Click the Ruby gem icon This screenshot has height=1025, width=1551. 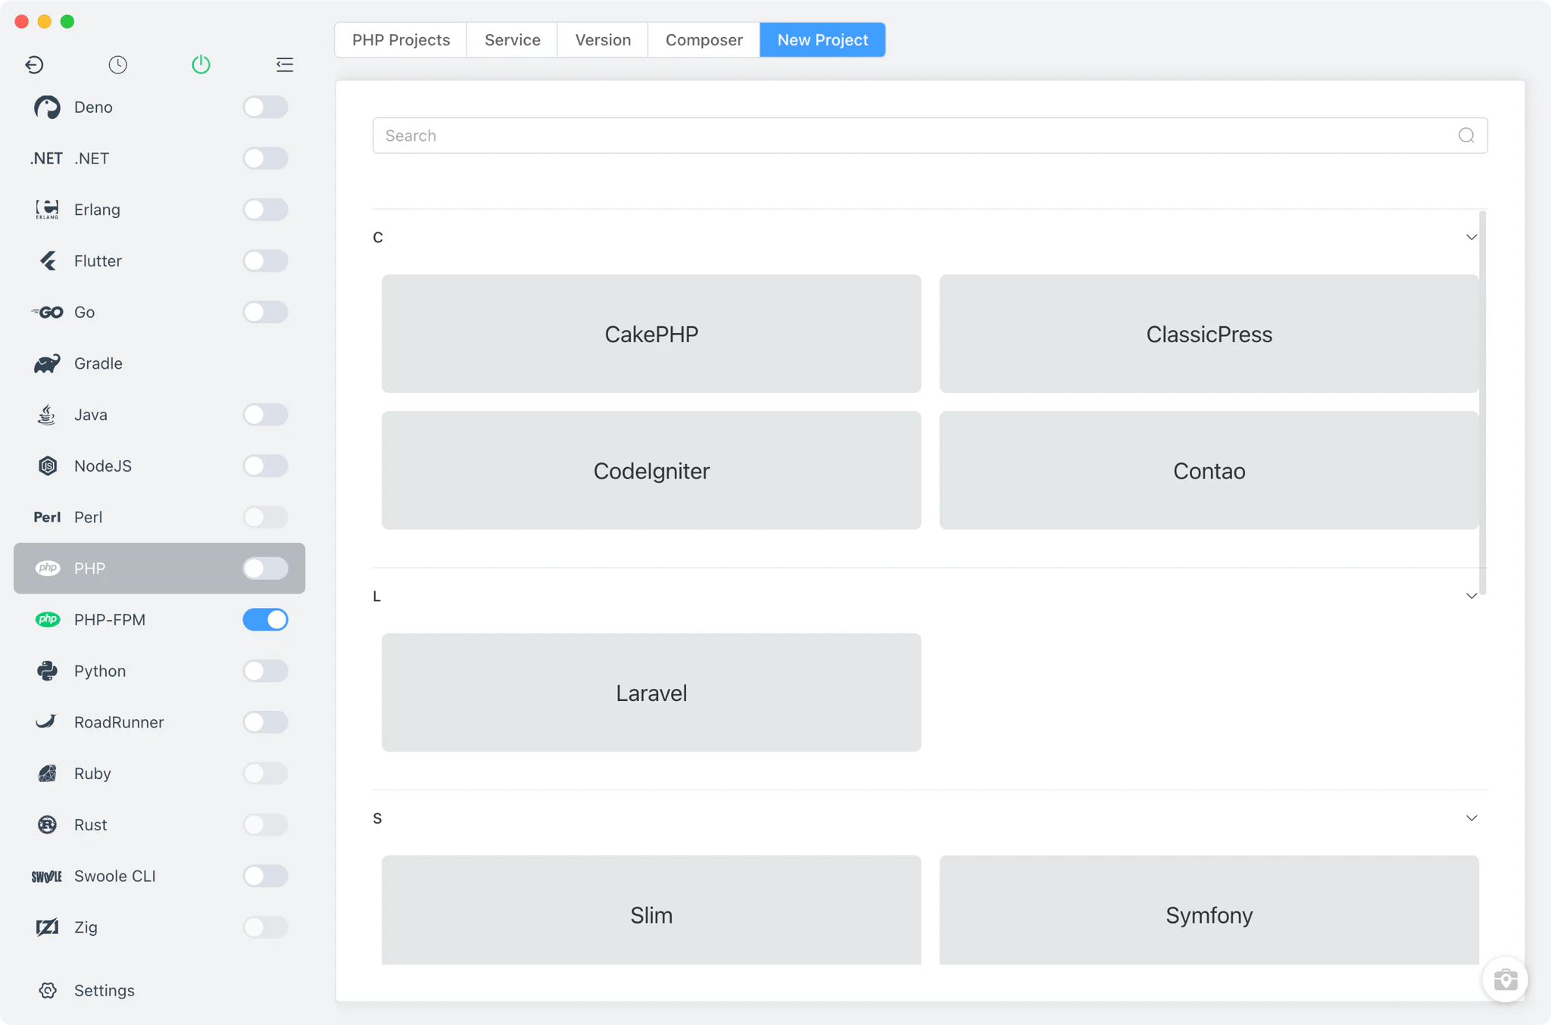(47, 773)
